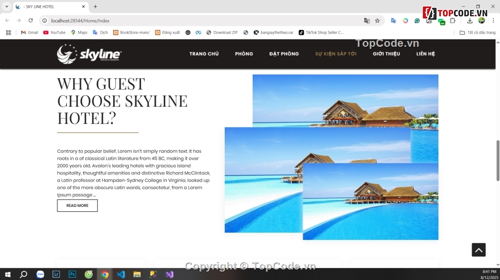Click the READ MORE button

click(x=77, y=205)
